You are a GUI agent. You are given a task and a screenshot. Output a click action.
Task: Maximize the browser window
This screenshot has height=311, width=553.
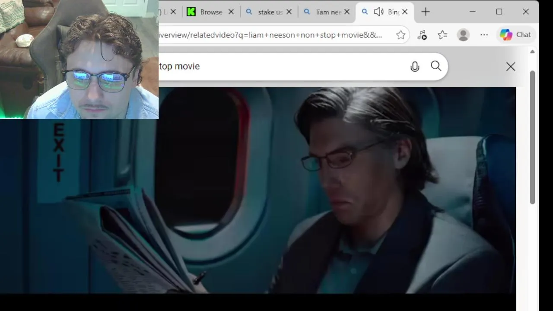tap(499, 12)
